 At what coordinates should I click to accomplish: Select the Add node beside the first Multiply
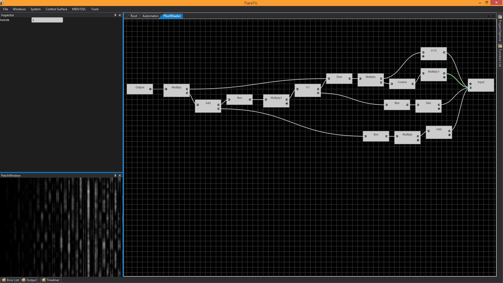[x=208, y=106]
